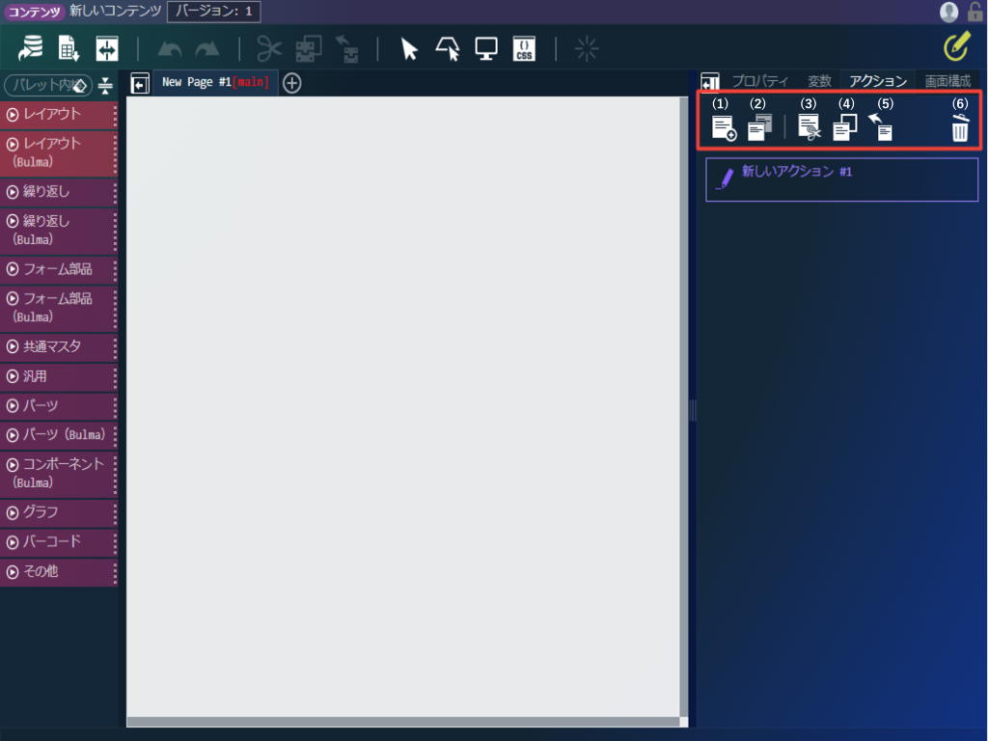Click the padlock icon at top right
The width and height of the screenshot is (988, 741).
point(975,12)
